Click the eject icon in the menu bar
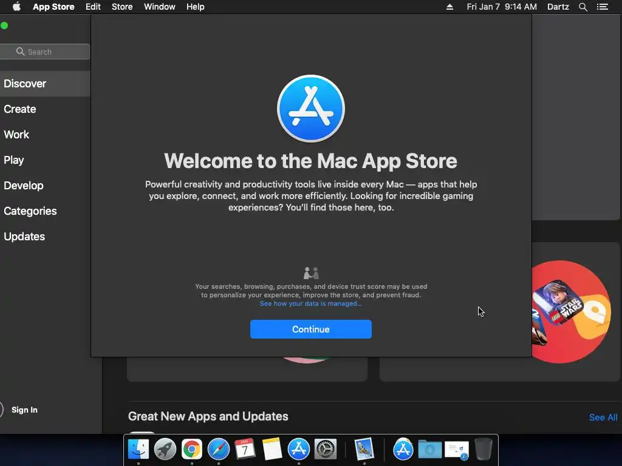 (449, 7)
